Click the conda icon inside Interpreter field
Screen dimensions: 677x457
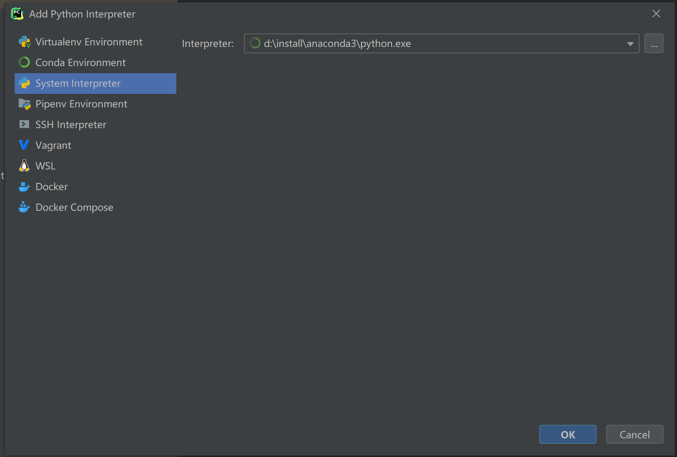(x=255, y=43)
